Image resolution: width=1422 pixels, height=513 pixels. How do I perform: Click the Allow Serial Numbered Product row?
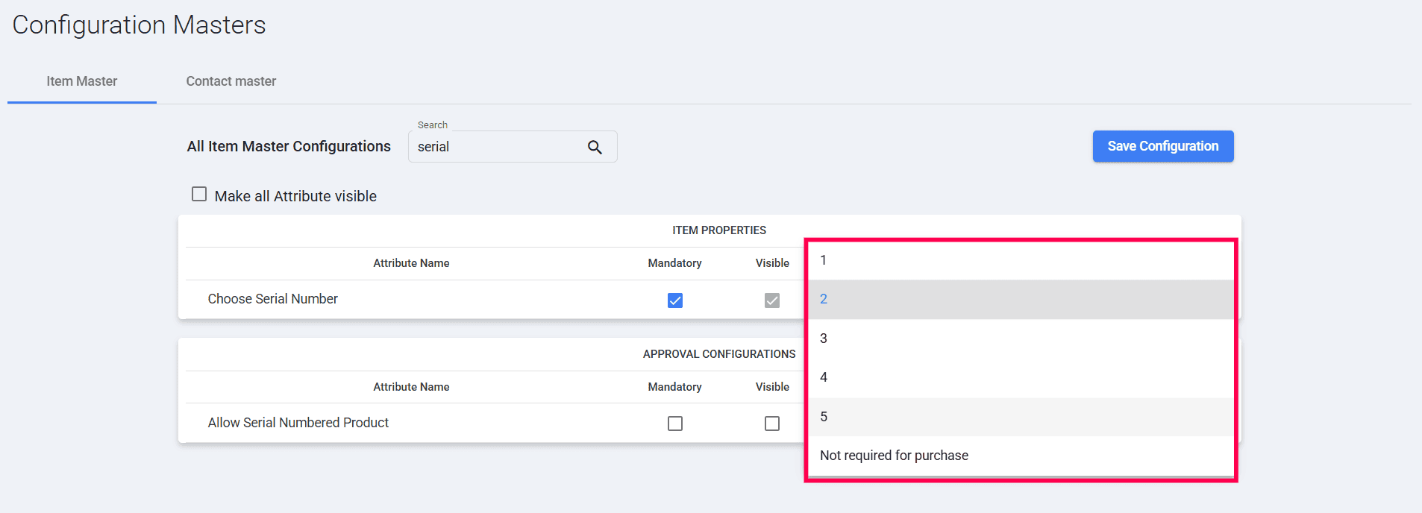(x=298, y=423)
